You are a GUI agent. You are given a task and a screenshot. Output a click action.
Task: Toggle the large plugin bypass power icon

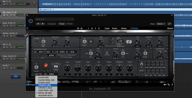click(x=31, y=21)
